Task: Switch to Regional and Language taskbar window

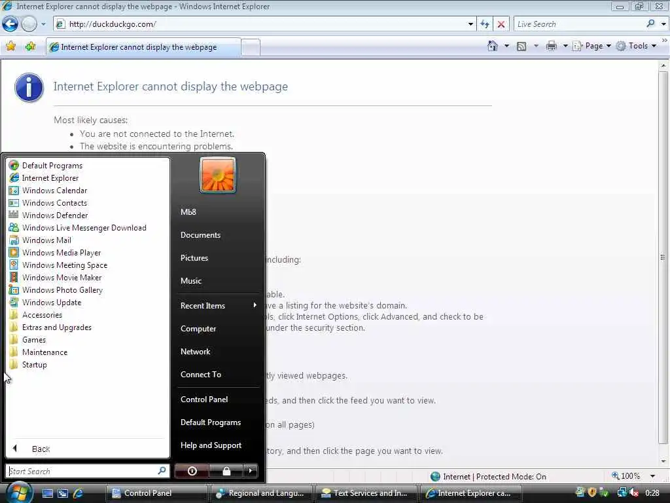Action: click(260, 493)
